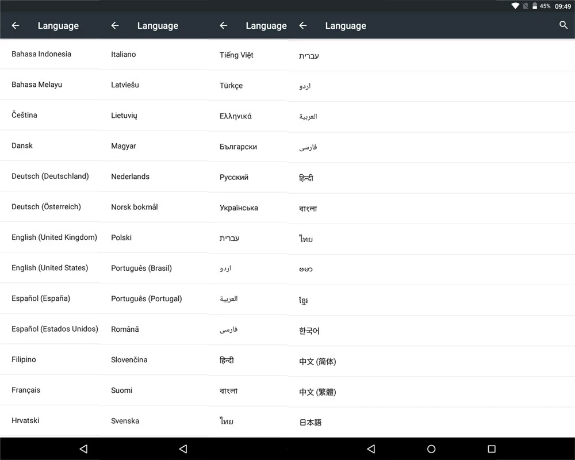Select Norsk bokmål language

pyautogui.click(x=154, y=207)
